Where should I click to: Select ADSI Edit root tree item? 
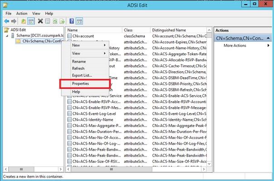(x=18, y=30)
